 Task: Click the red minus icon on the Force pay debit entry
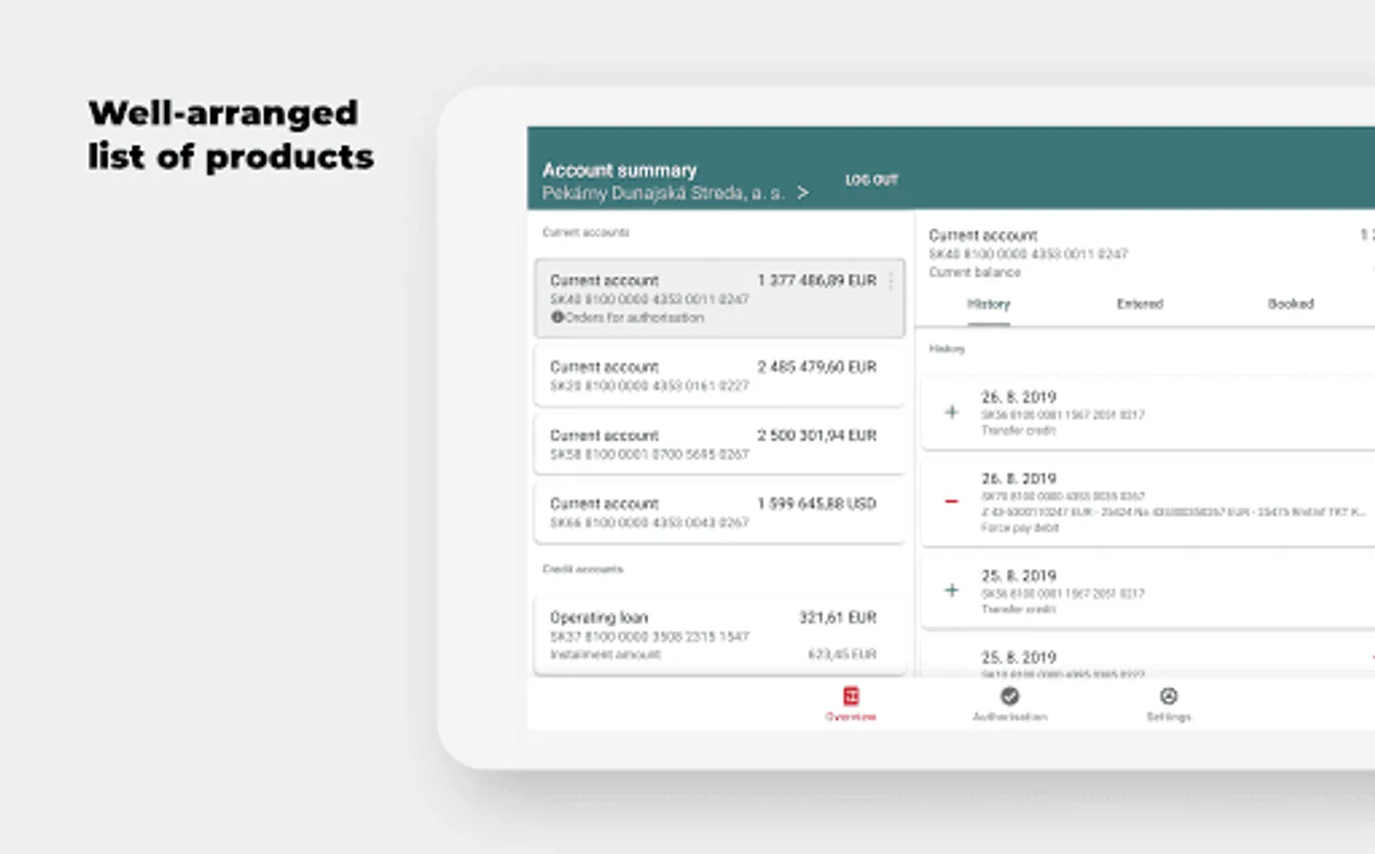point(952,501)
